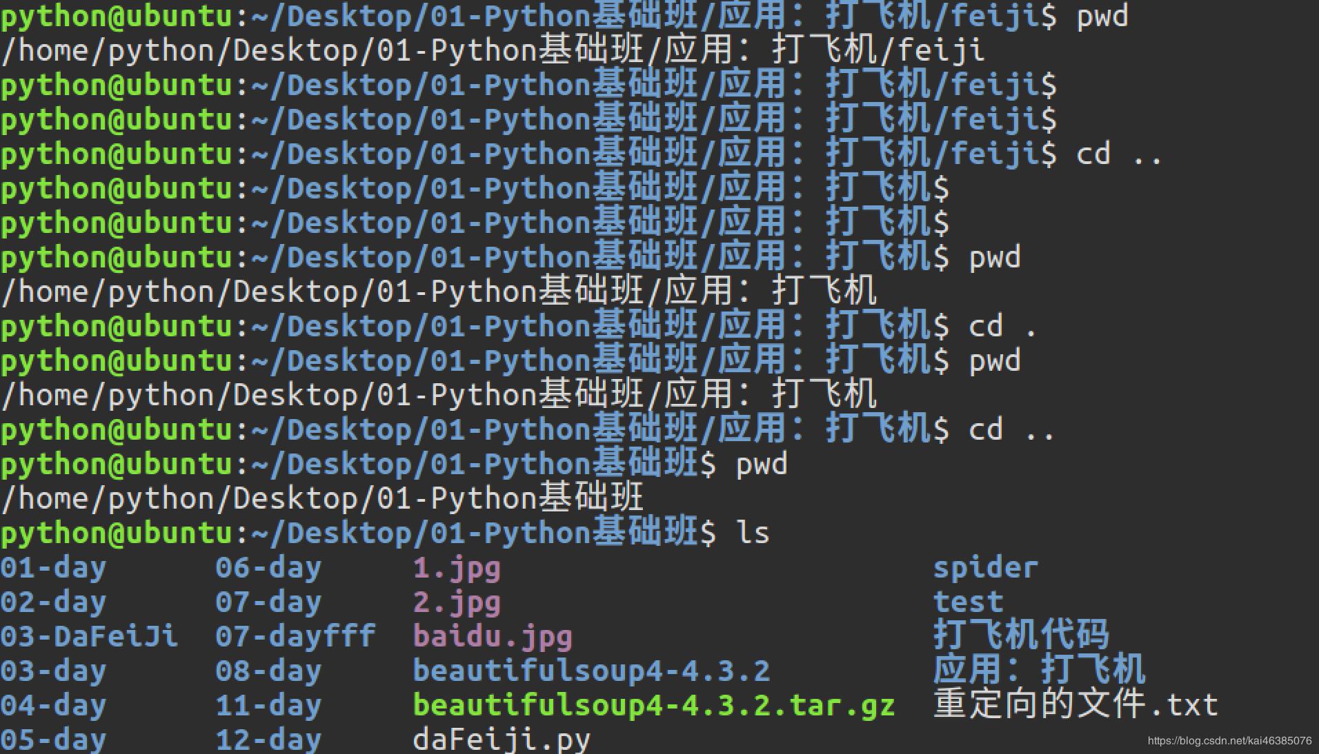This screenshot has height=754, width=1319.
Task: Click the spider directory name
Action: pyautogui.click(x=985, y=567)
